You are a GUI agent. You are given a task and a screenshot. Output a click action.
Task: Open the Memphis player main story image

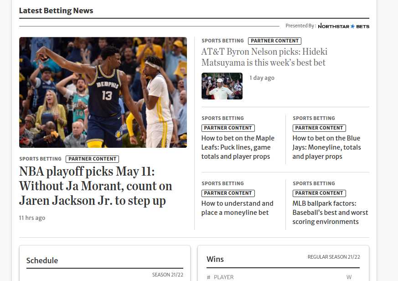click(103, 93)
